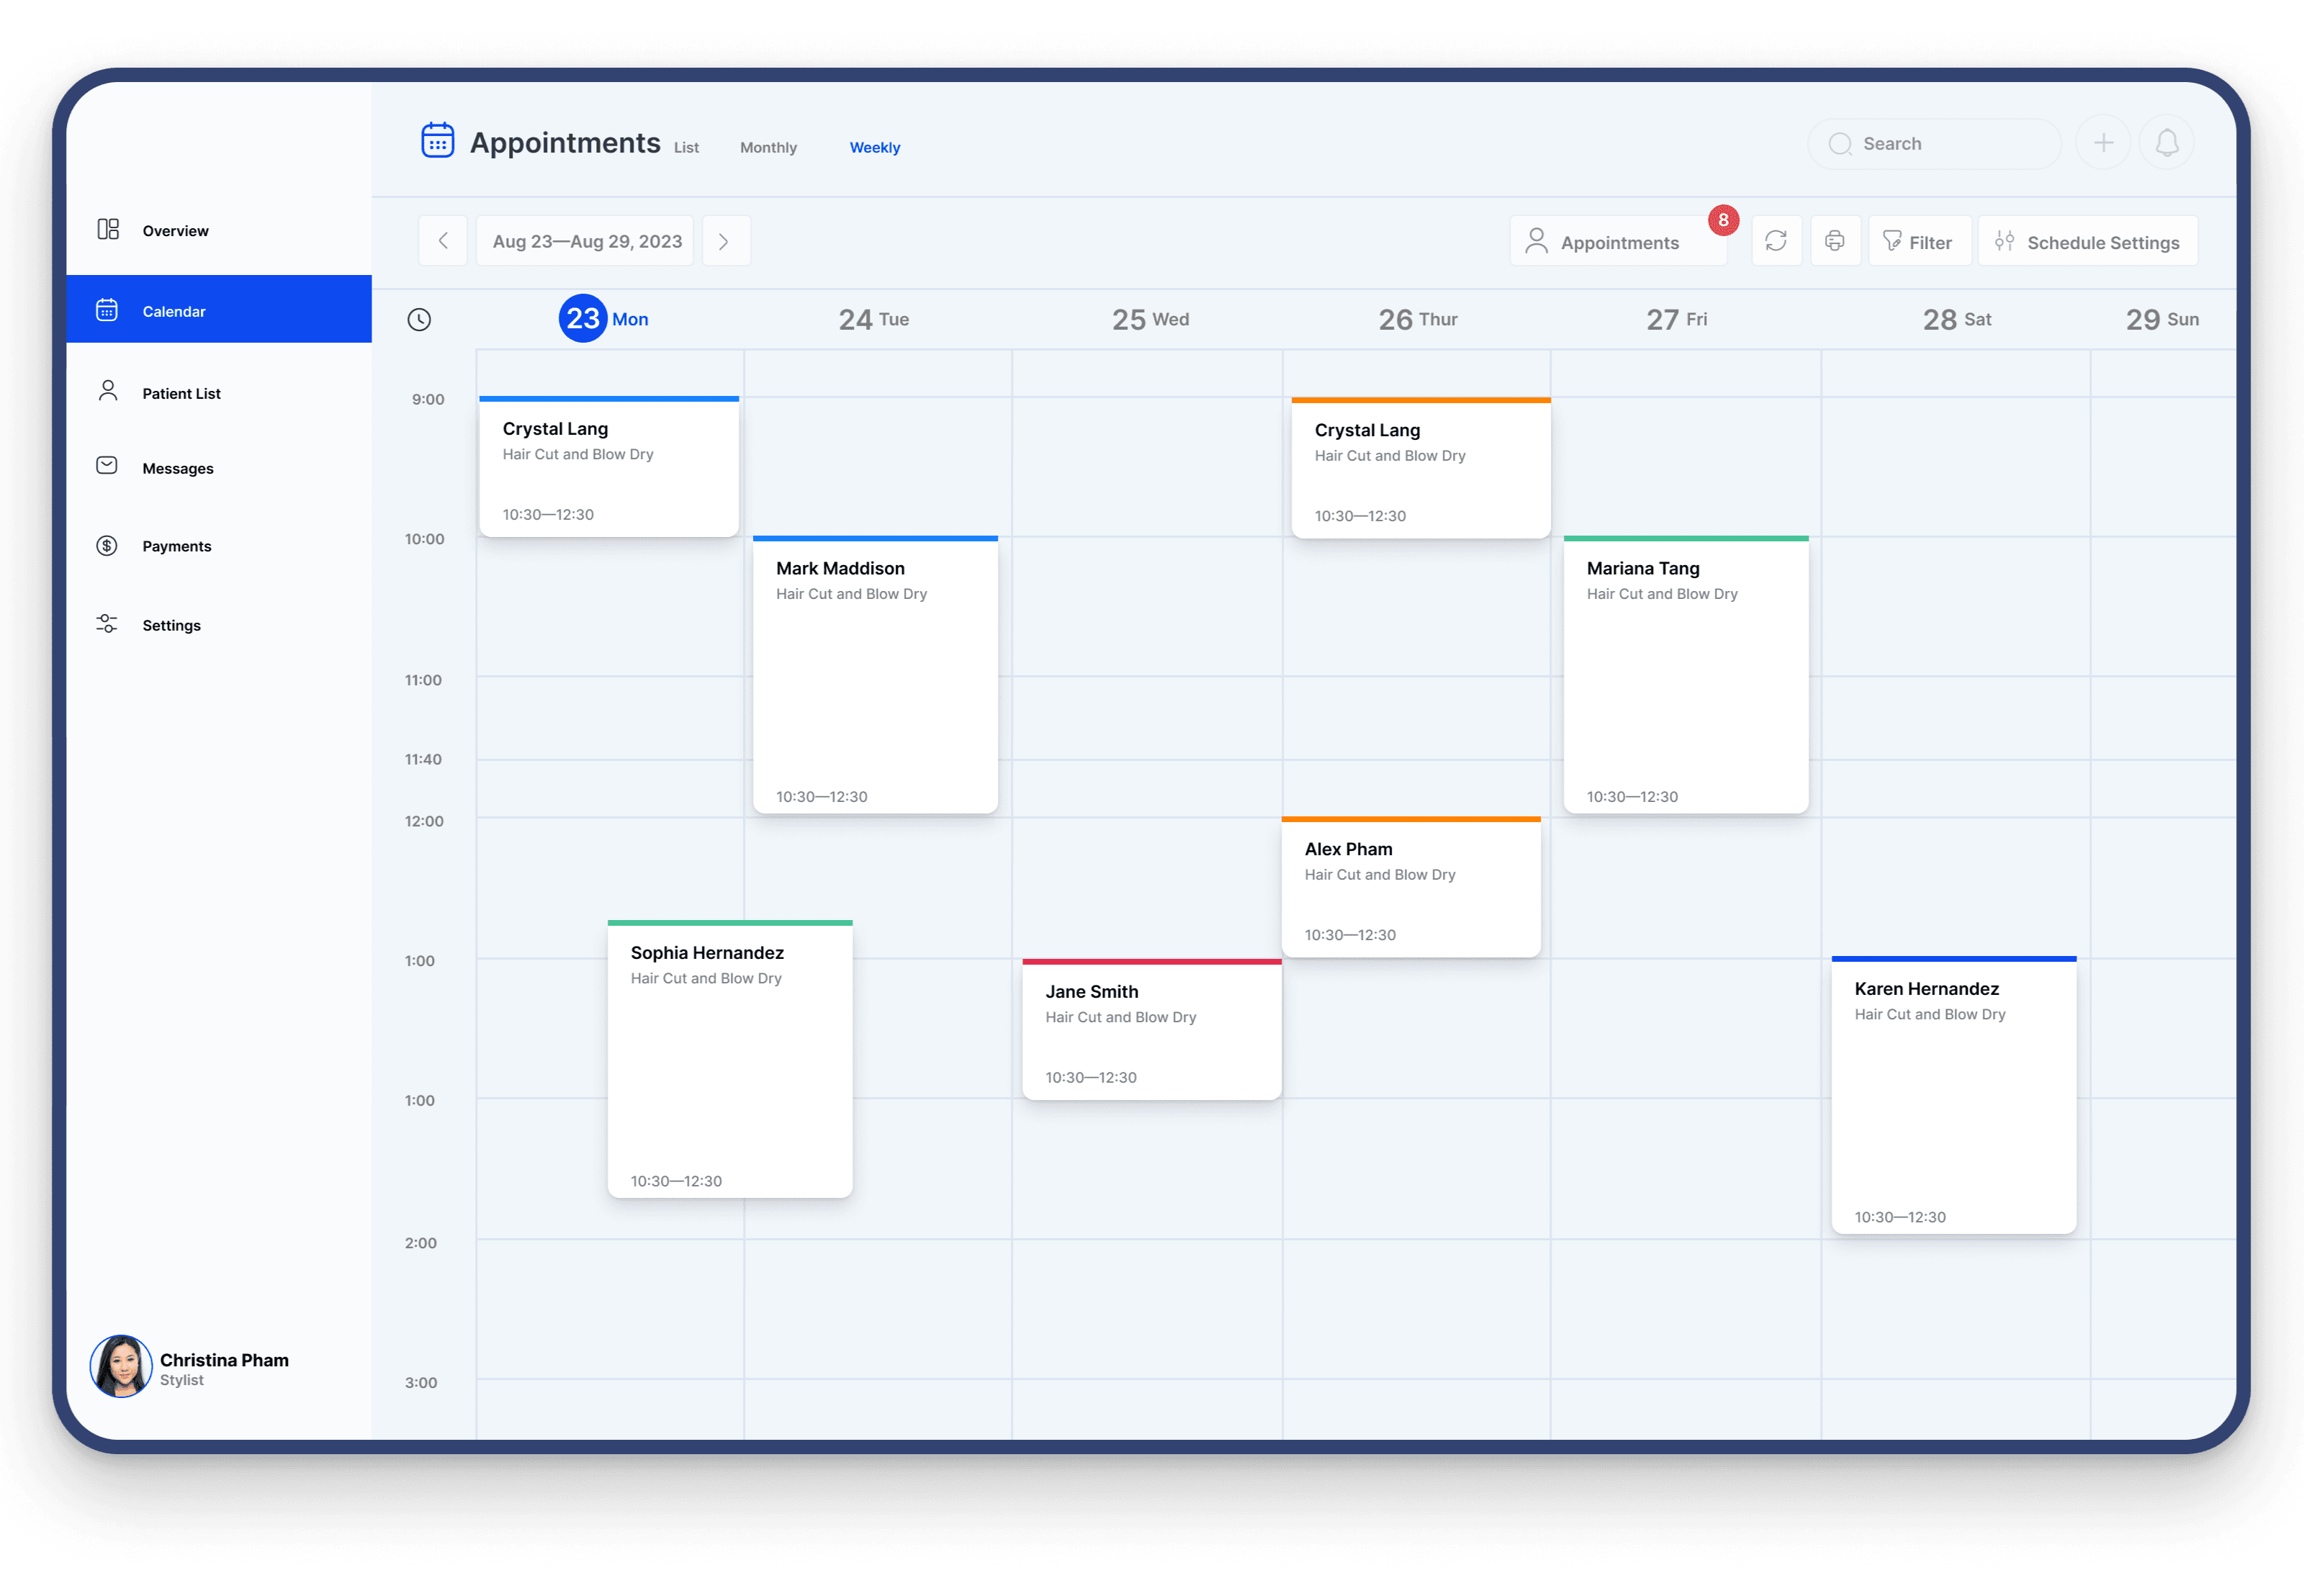
Task: Click the 10:00 time label
Action: [424, 539]
